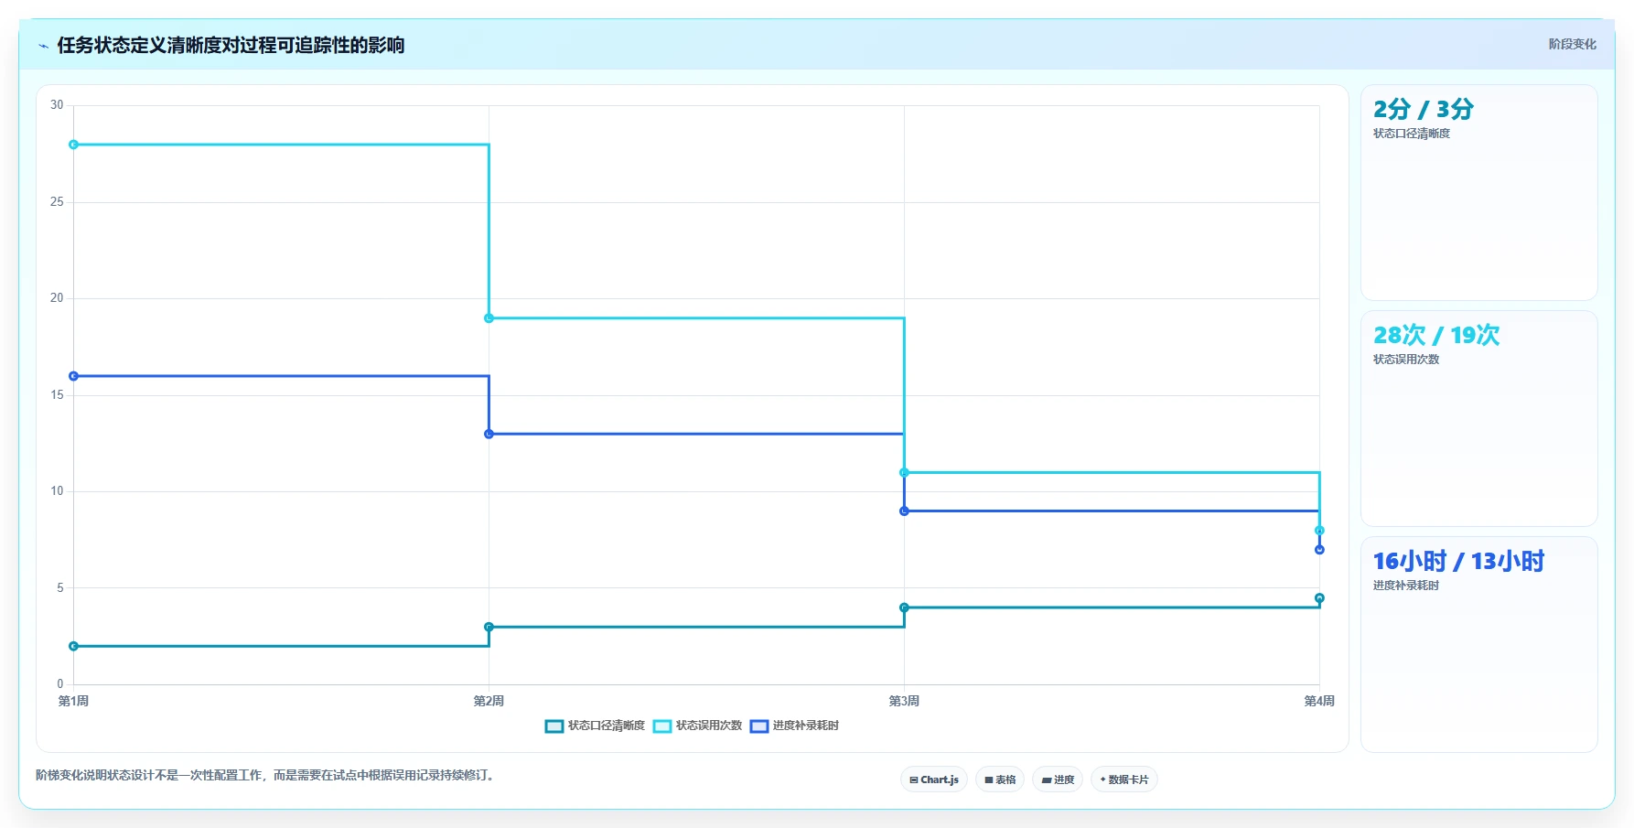Click the chart title 任务状态定义清晰度对过程可追踪性的影响
The width and height of the screenshot is (1634, 828).
[231, 46]
